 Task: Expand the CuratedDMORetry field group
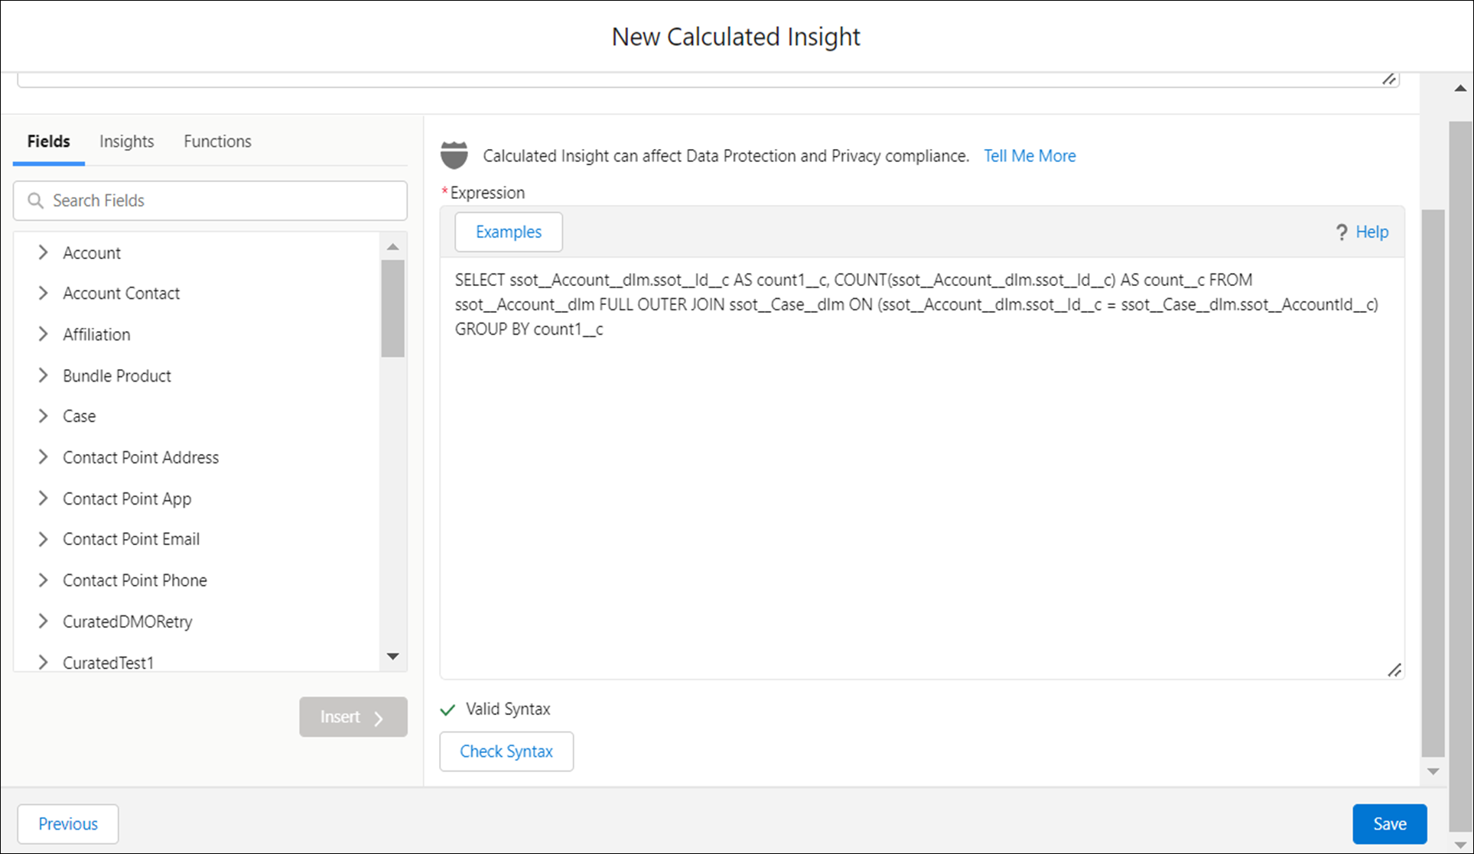(43, 621)
